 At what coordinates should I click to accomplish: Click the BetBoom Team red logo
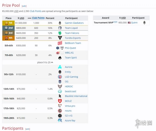60,43
